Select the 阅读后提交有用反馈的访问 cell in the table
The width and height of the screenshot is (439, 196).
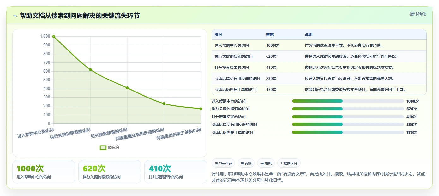pyautogui.click(x=237, y=79)
